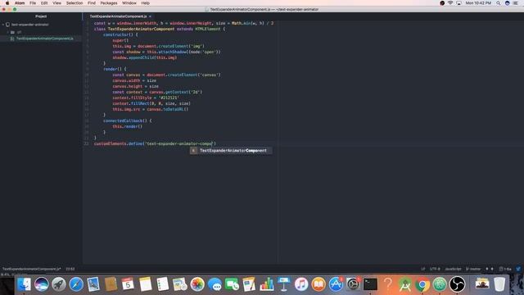Image resolution: width=524 pixels, height=295 pixels.
Task: Open System Preferences gear in dock
Action: click(353, 284)
